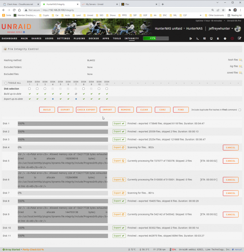This screenshot has width=244, height=252.
Task: Open the hash files folder icon
Action: point(240,60)
